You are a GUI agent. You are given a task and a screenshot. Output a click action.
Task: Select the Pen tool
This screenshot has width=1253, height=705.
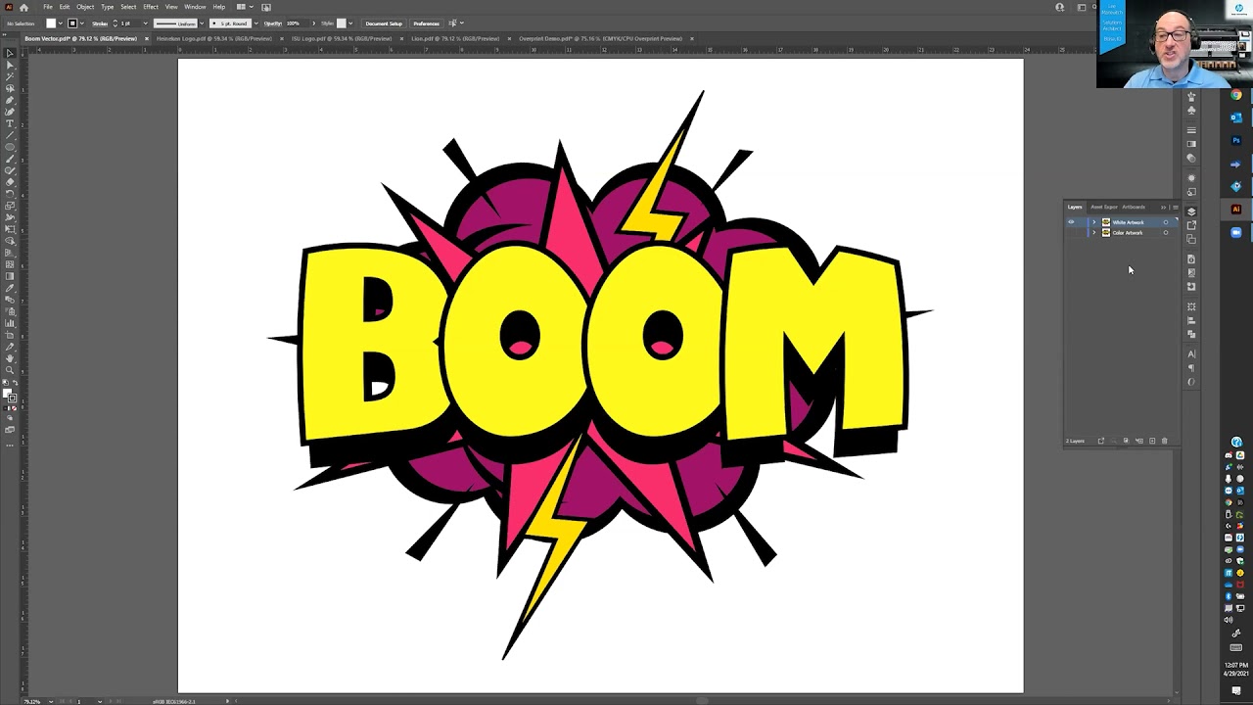10,100
